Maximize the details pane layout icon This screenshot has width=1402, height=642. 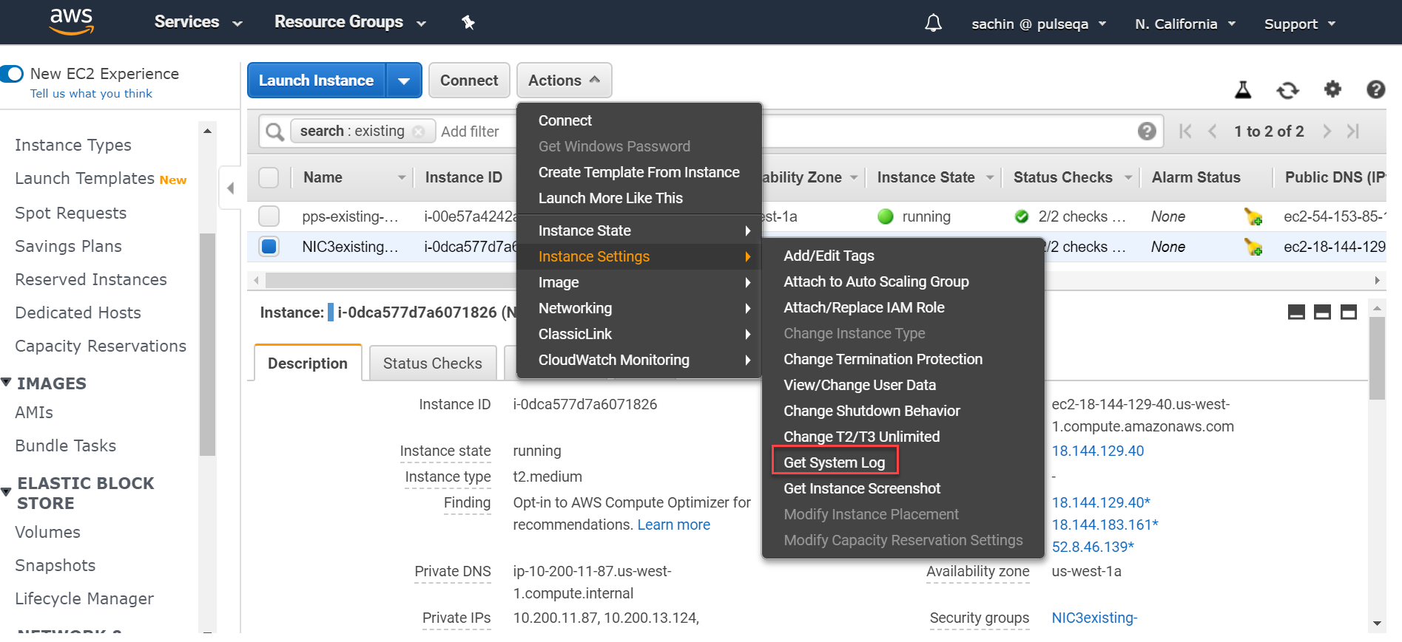[x=1349, y=312]
